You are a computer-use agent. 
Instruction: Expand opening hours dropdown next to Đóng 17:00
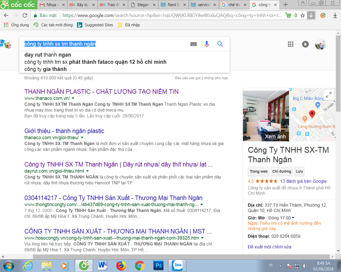tap(293, 218)
